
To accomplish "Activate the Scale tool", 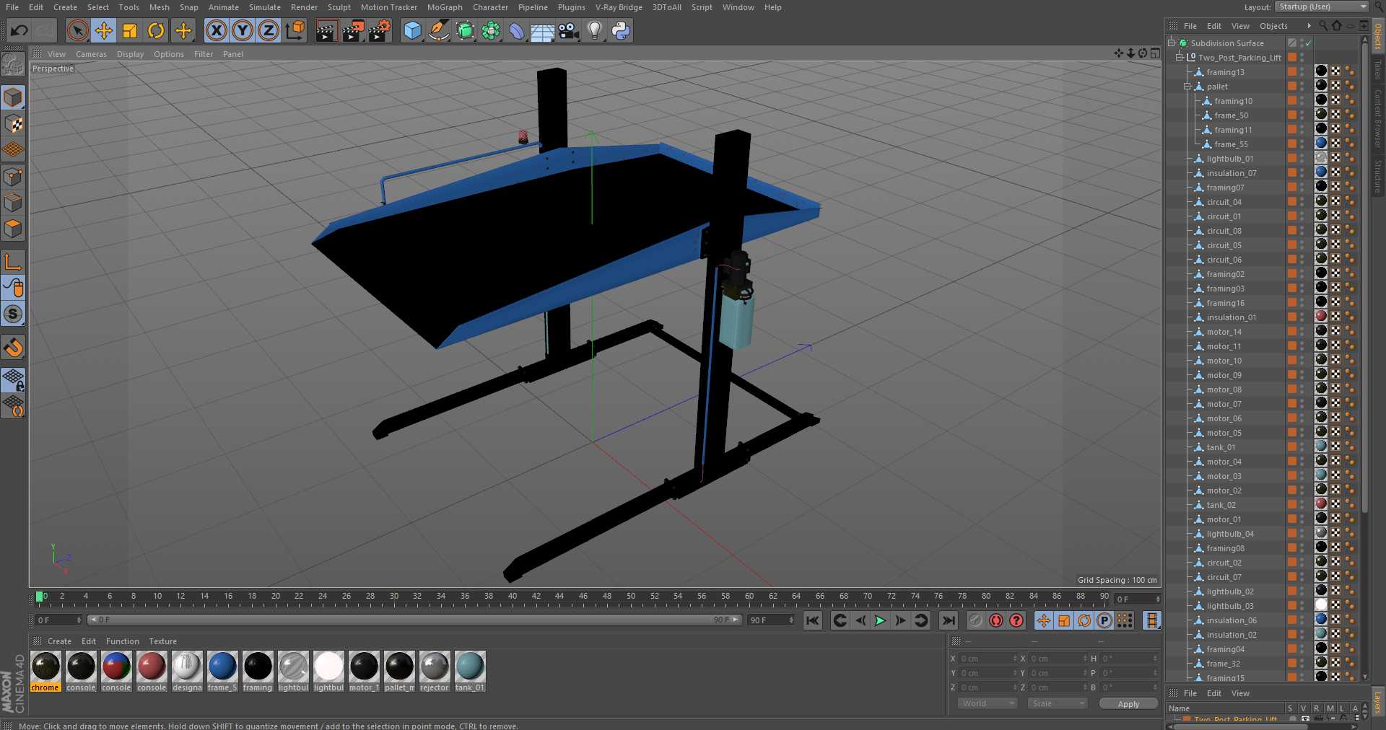I will 130,30.
